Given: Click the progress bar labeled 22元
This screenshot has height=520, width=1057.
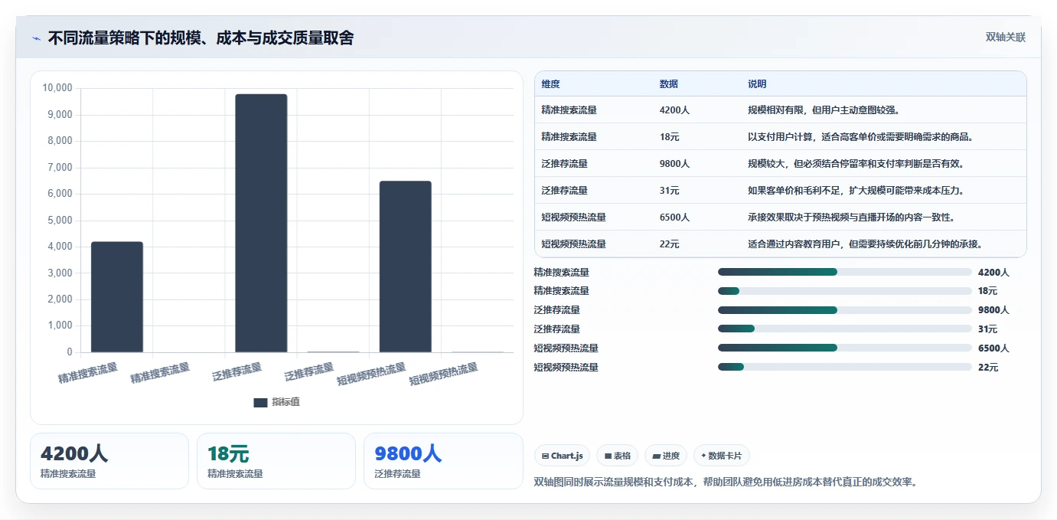Looking at the screenshot, I should [x=845, y=368].
